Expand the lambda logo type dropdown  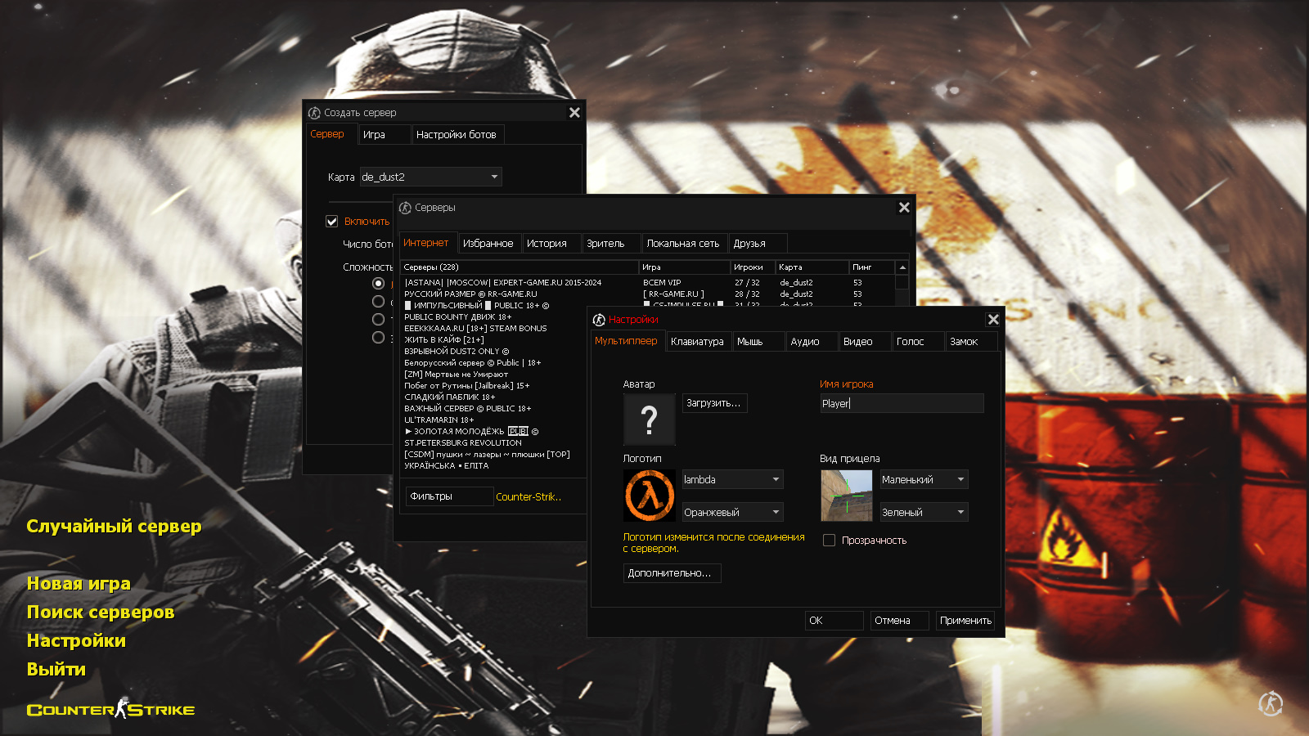point(732,480)
